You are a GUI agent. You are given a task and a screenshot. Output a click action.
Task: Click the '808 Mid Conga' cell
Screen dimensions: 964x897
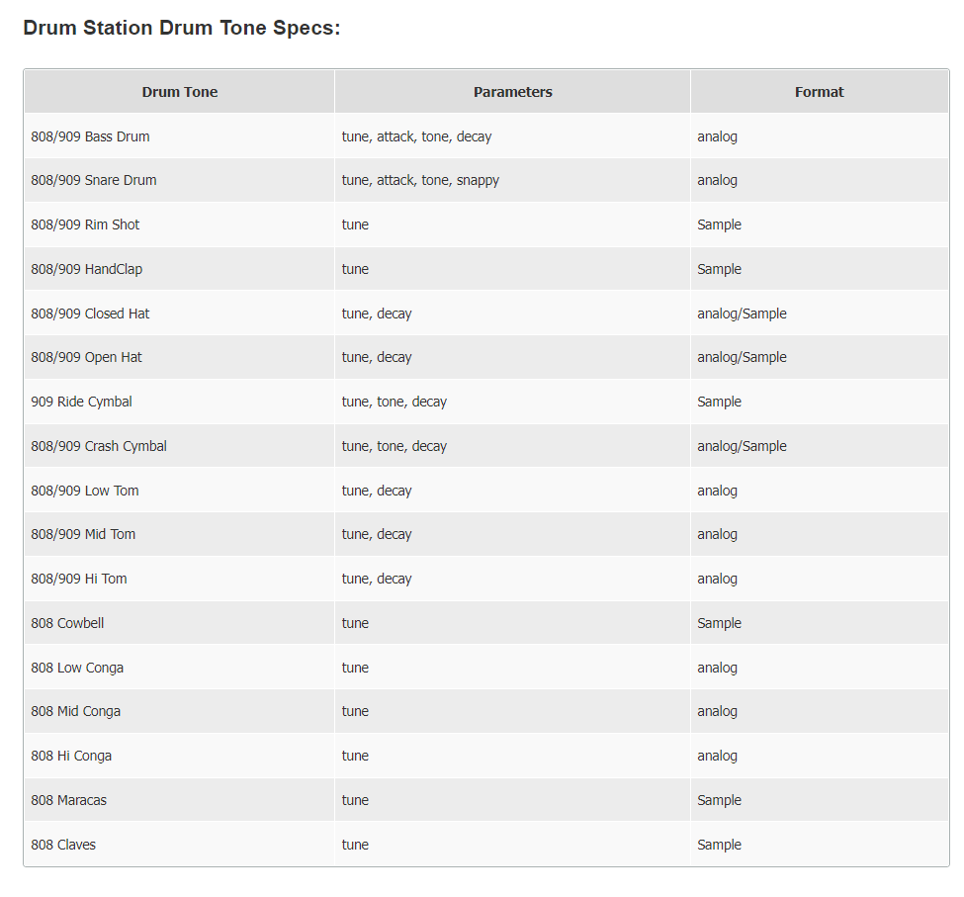coord(180,711)
